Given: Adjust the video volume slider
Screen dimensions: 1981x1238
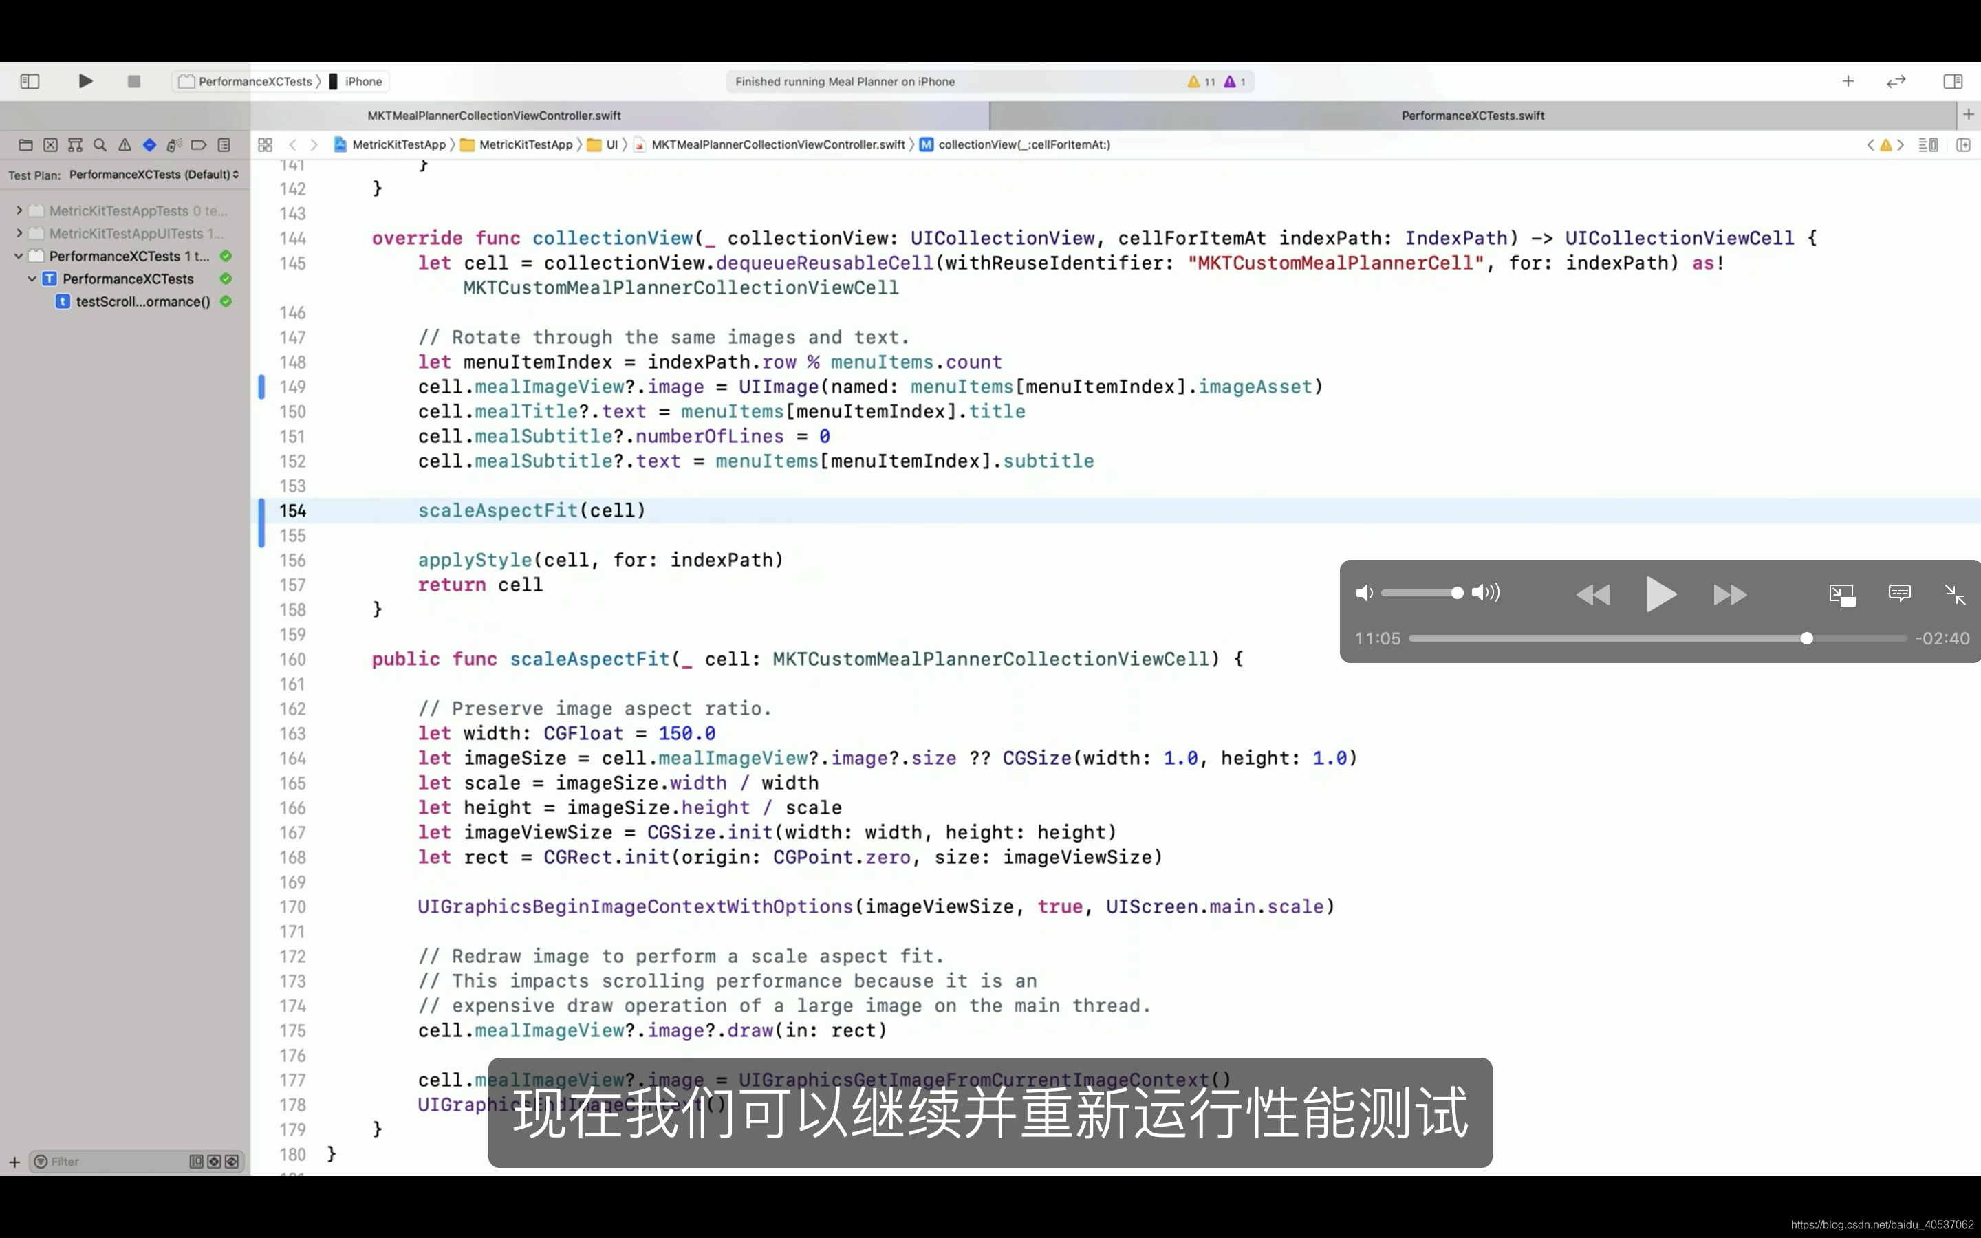Looking at the screenshot, I should click(x=1422, y=593).
